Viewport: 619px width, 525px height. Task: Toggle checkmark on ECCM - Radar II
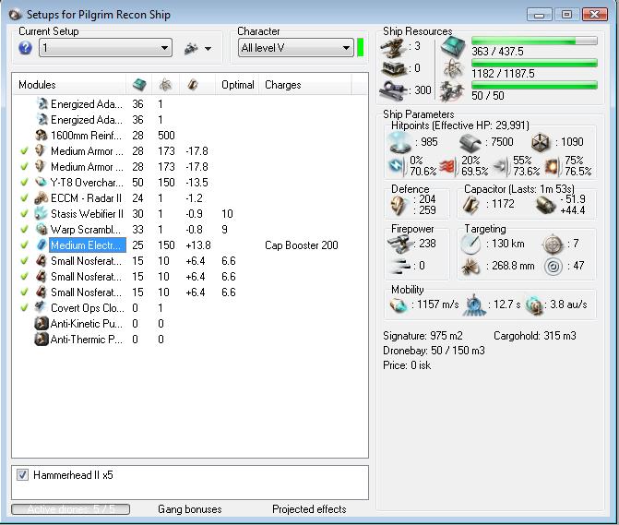pos(24,198)
